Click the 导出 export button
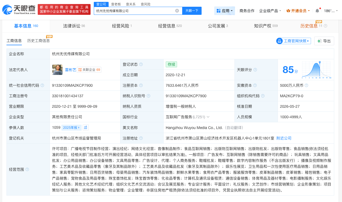The width and height of the screenshot is (342, 202). (x=324, y=41)
